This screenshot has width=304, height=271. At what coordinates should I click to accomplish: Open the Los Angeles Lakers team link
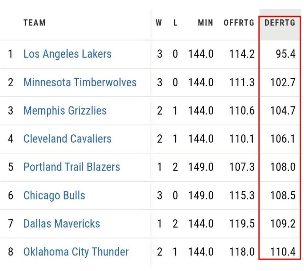[x=67, y=54]
